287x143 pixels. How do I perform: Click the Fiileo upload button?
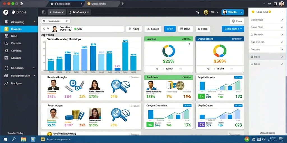tap(203, 29)
